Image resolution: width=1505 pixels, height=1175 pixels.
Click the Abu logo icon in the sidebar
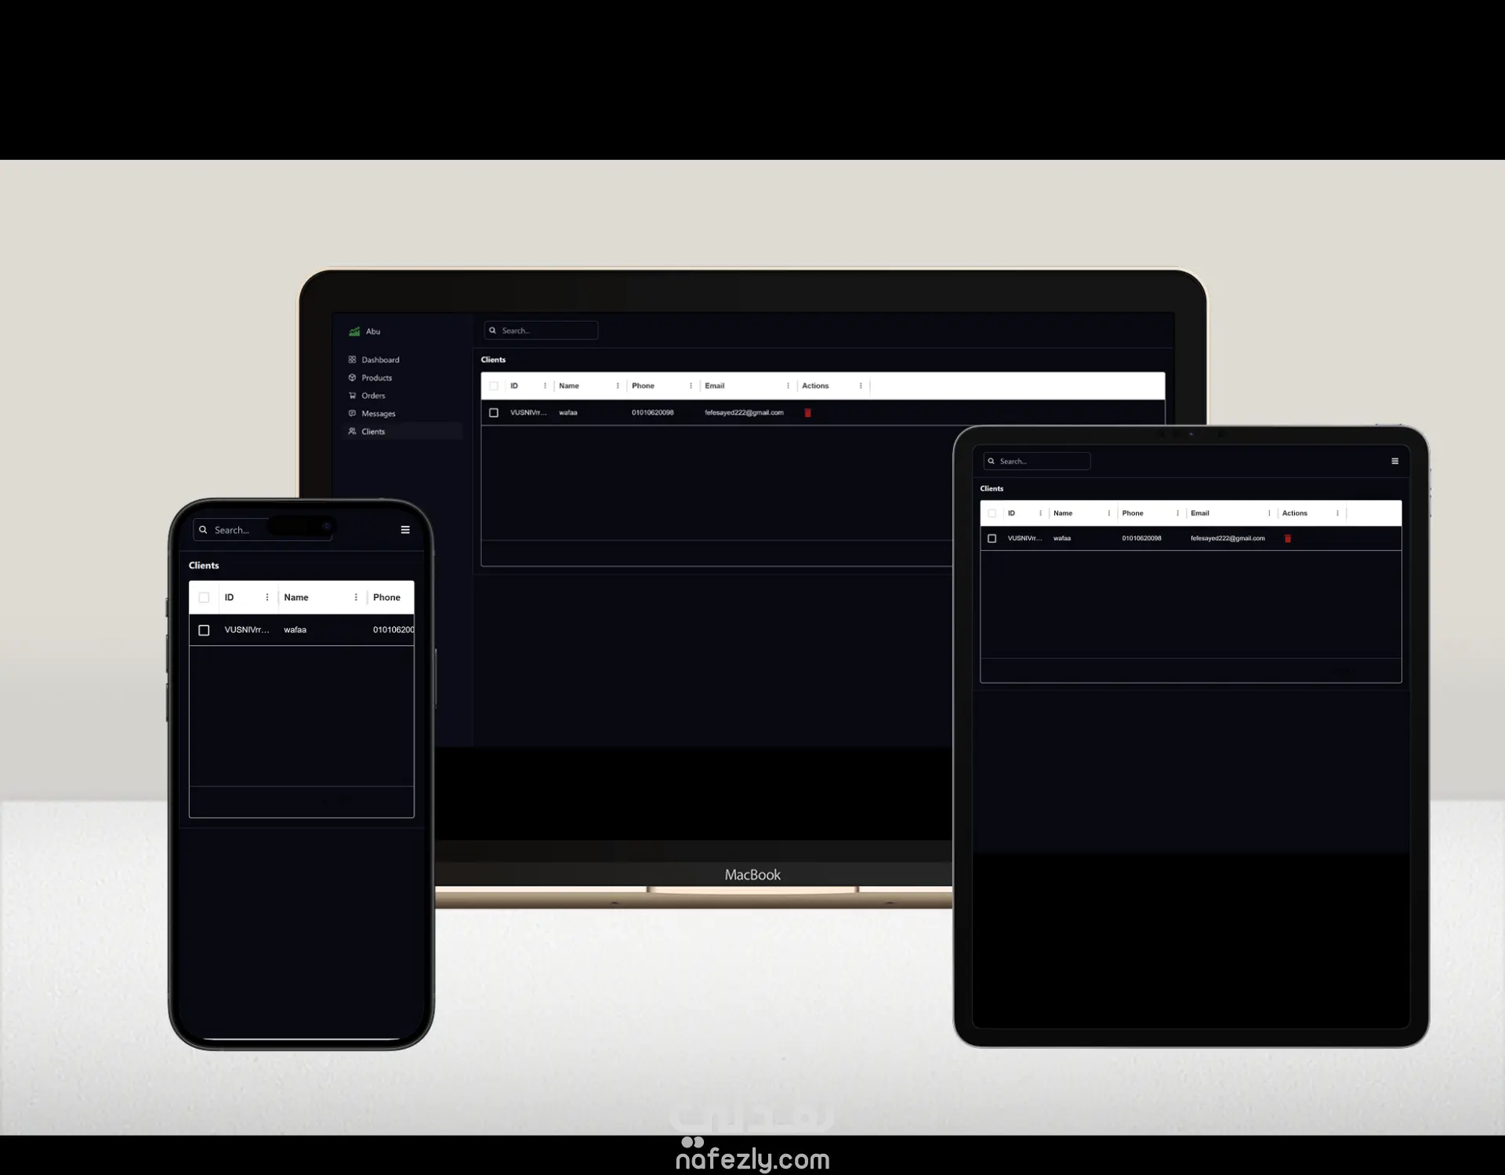click(354, 332)
